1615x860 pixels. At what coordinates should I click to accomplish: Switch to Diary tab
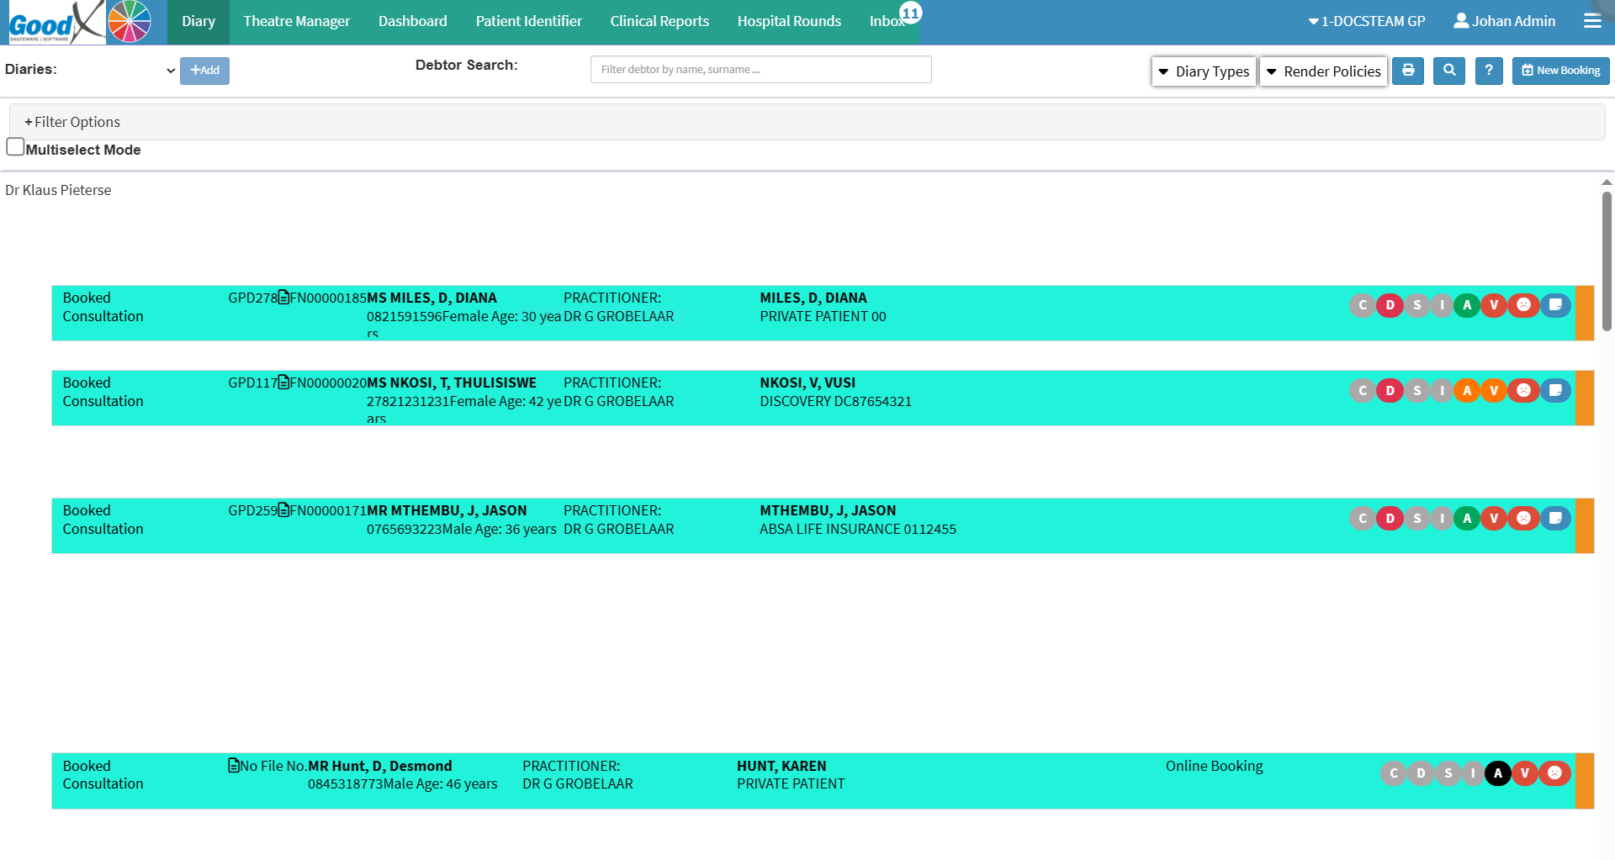tap(199, 22)
